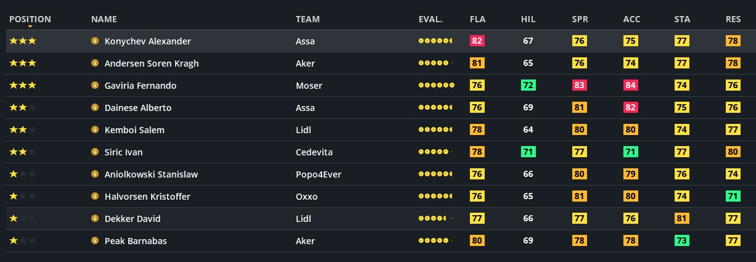
Task: Click Dekker David's evaluation dots rating
Action: (x=435, y=219)
